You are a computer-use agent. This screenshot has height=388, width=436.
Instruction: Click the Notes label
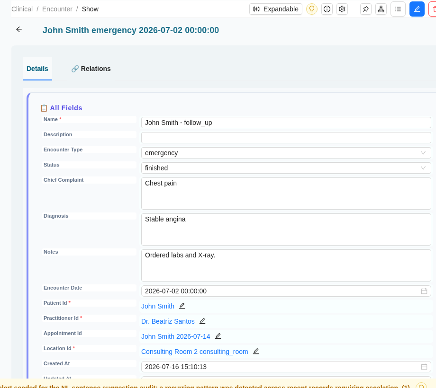[x=51, y=252]
